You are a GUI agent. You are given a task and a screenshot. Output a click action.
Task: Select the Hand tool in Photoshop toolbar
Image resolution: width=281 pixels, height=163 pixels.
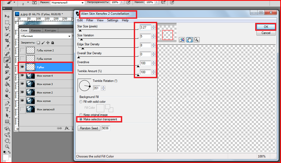(7, 140)
